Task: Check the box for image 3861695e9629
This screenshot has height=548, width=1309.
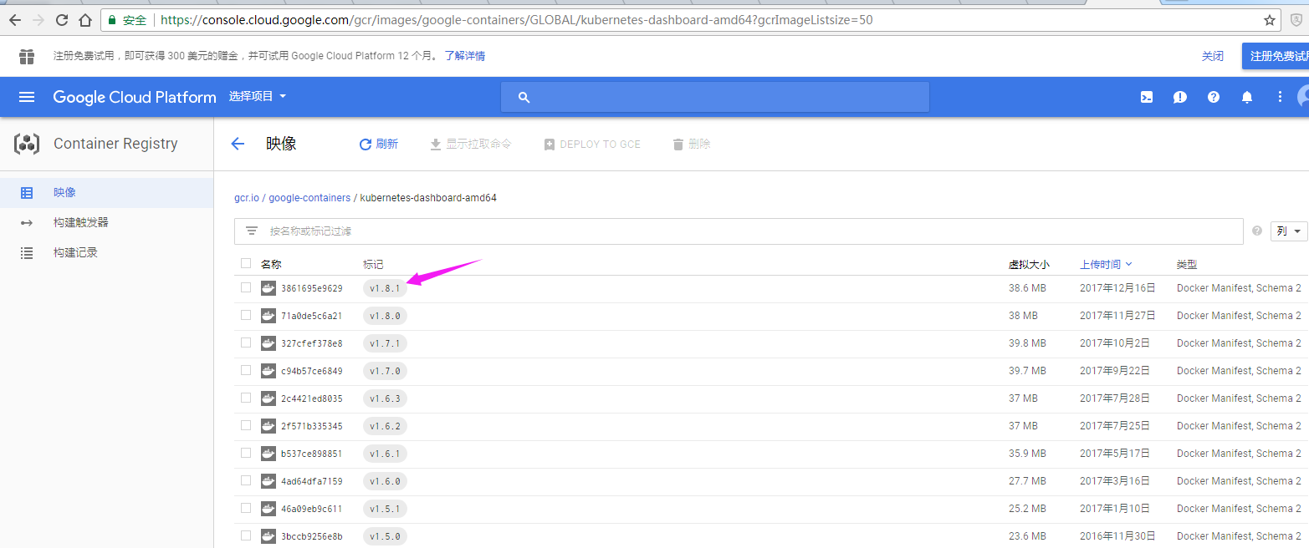Action: 246,287
